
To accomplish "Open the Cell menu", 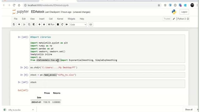I will click(51, 19).
